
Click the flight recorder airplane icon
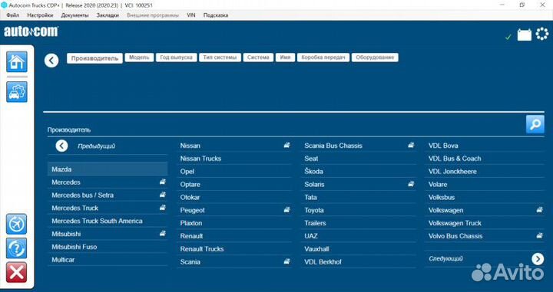[16, 224]
